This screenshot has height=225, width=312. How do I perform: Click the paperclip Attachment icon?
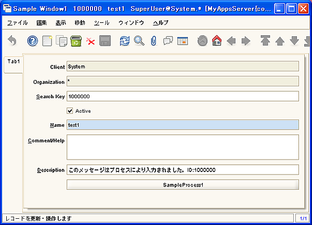click(x=153, y=41)
